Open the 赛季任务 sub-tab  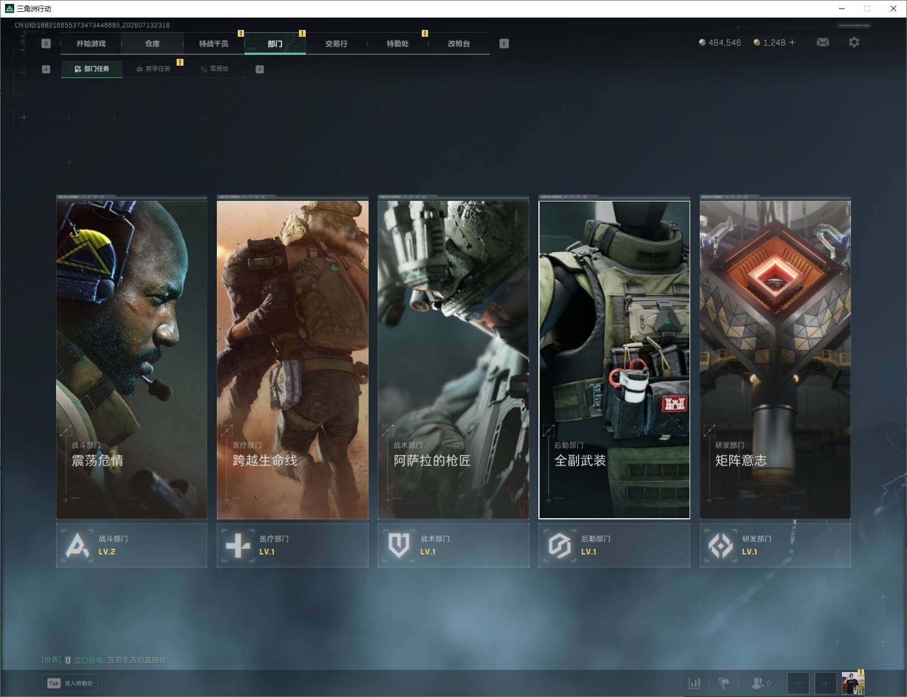click(x=153, y=69)
